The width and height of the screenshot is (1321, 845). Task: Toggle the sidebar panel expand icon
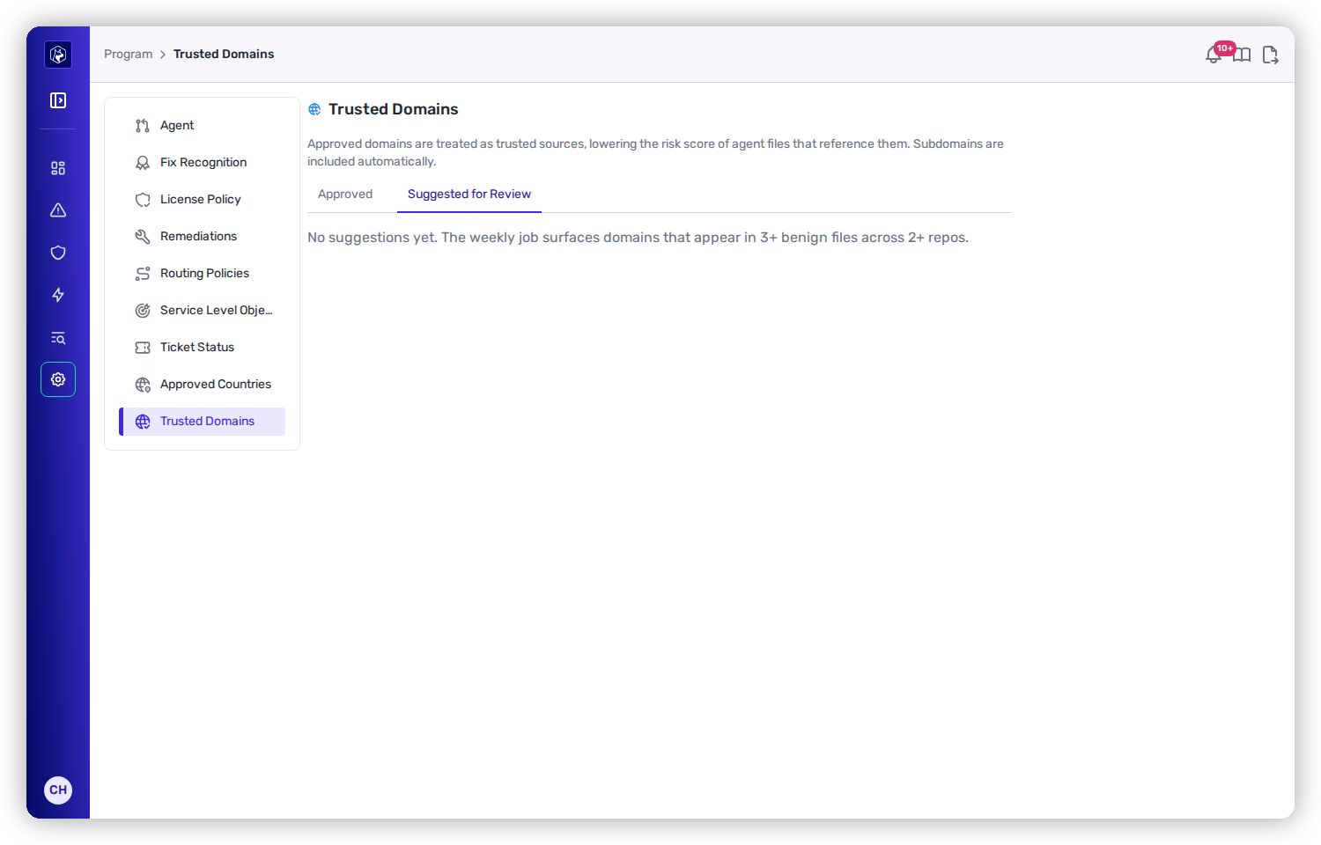tap(58, 100)
